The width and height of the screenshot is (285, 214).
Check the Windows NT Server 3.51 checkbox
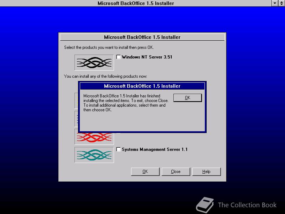(x=118, y=57)
